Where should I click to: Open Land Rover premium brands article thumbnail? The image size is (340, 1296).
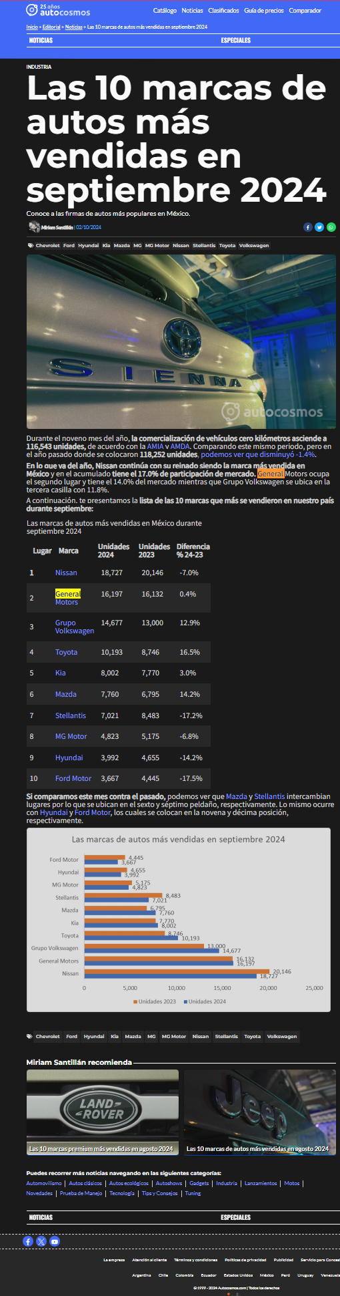103,1112
